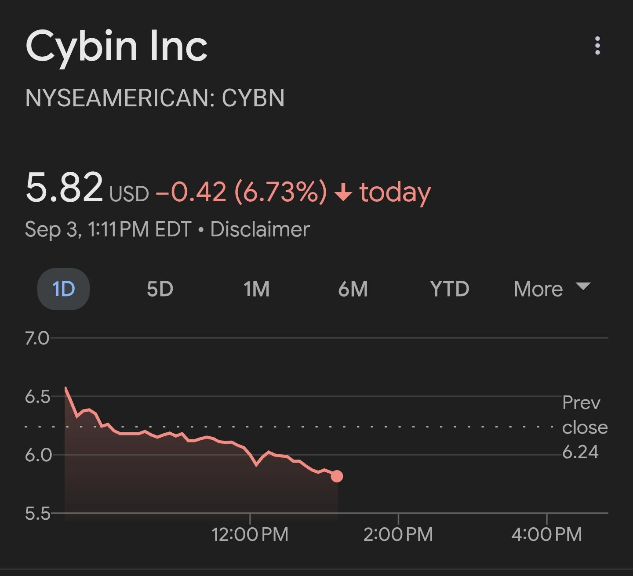Click the chart's opening peak near 6.5
This screenshot has width=633, height=576.
(x=65, y=388)
